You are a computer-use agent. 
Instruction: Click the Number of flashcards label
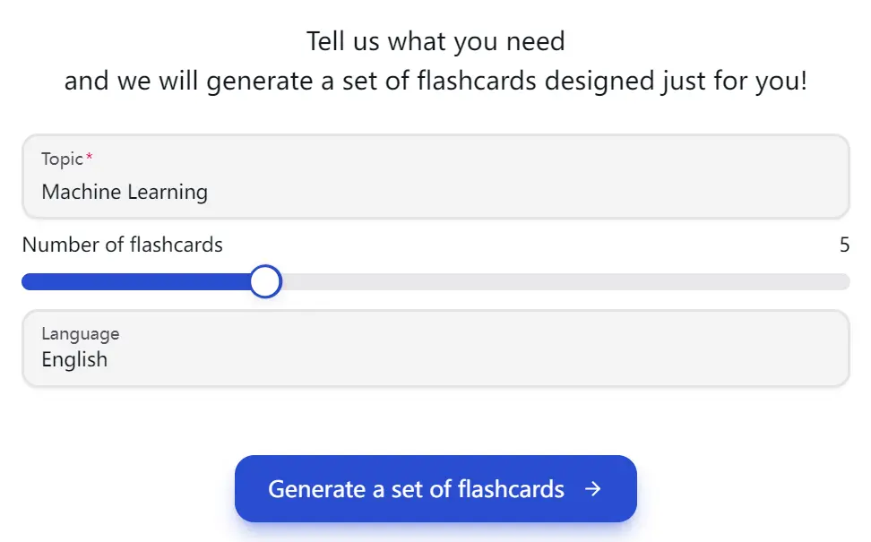(122, 245)
